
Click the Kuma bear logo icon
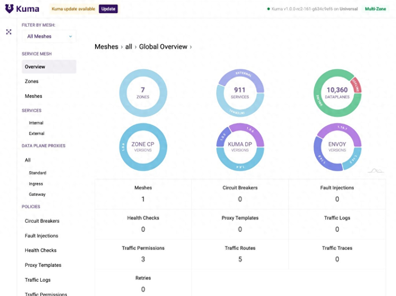coord(9,9)
